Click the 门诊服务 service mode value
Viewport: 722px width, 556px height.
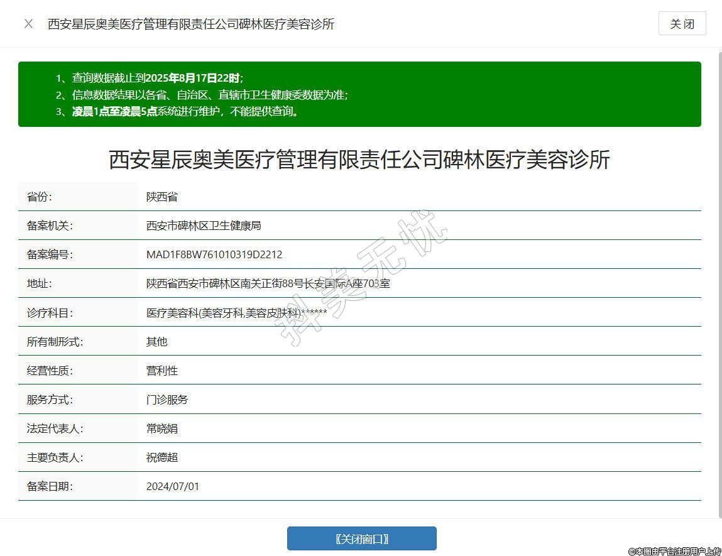167,400
